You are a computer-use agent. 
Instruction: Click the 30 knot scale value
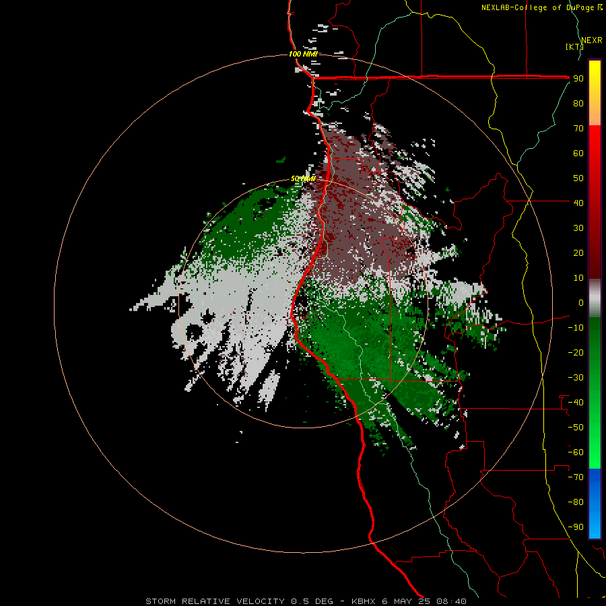(x=578, y=228)
